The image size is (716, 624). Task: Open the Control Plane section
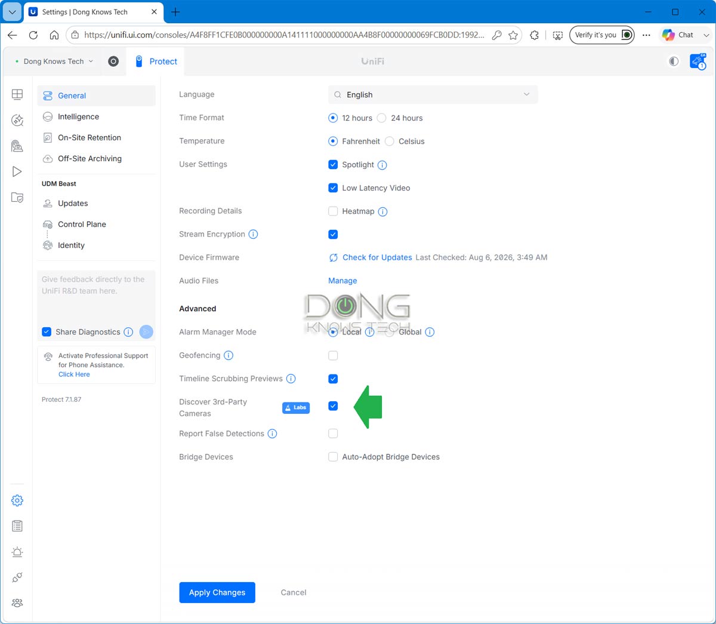[x=97, y=225]
